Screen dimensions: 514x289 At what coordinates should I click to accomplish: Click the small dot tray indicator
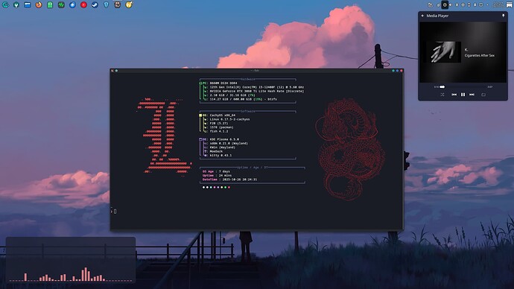[487, 5]
